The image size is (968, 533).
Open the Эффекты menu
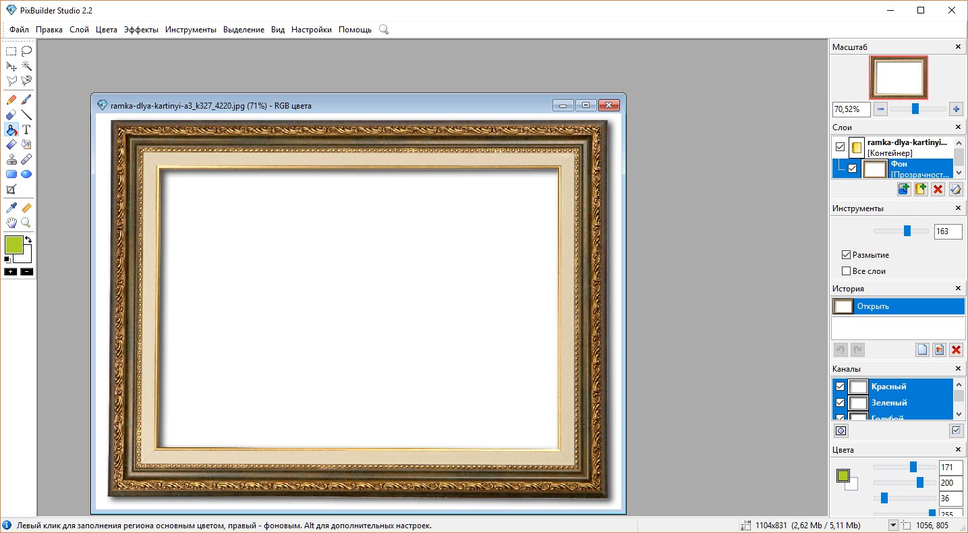point(141,30)
